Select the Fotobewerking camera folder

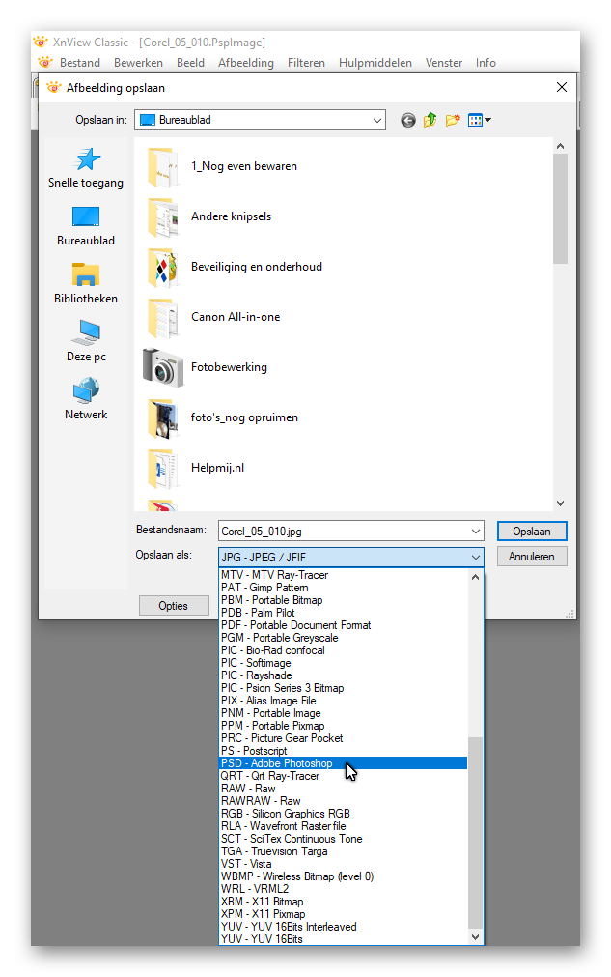[206, 367]
